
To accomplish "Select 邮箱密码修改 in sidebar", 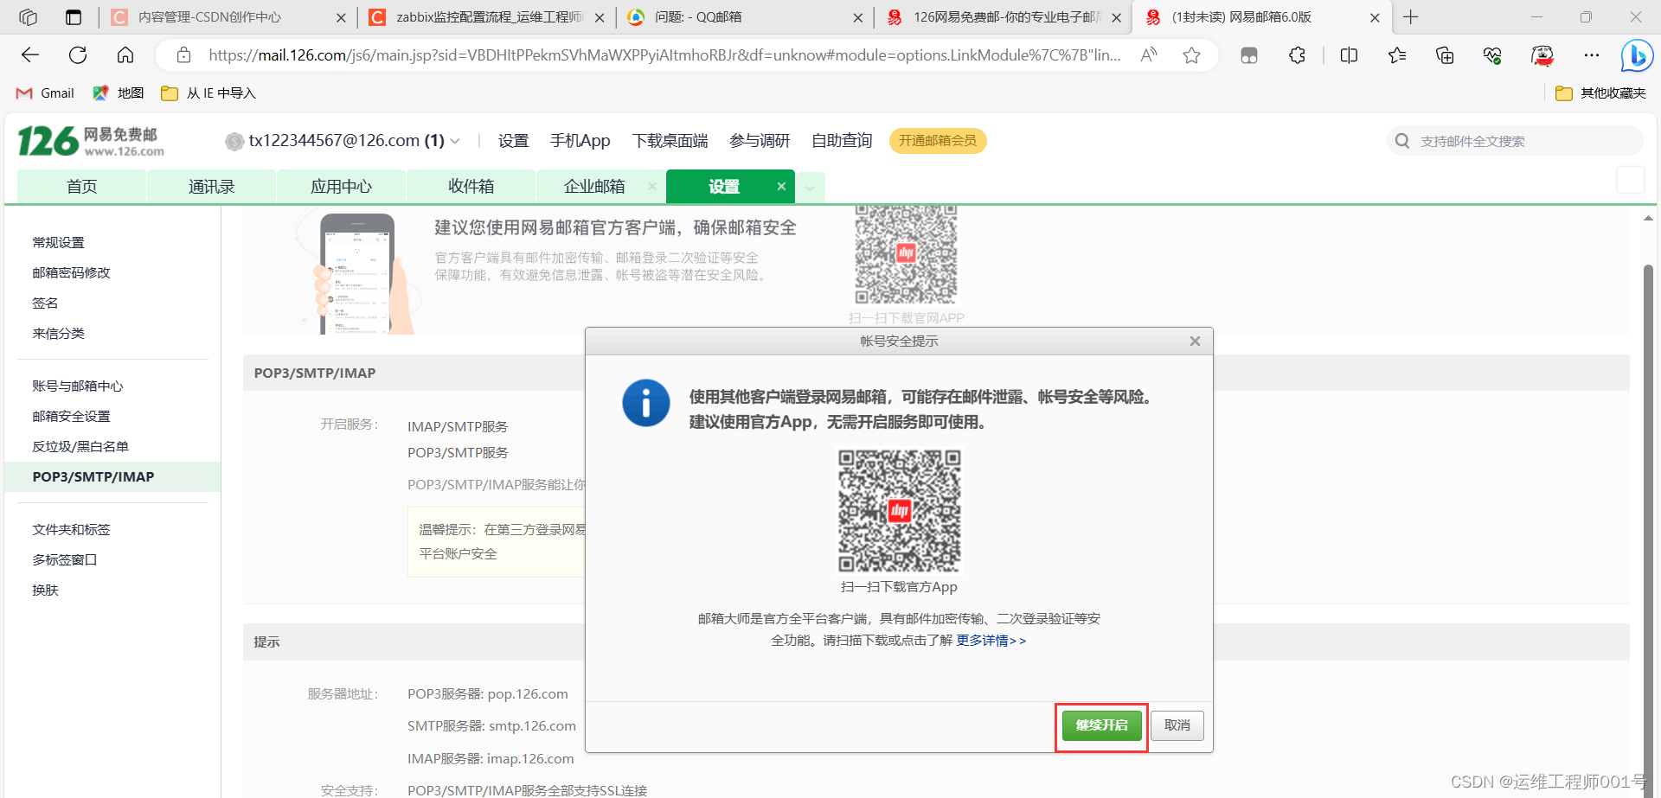I will click(72, 273).
